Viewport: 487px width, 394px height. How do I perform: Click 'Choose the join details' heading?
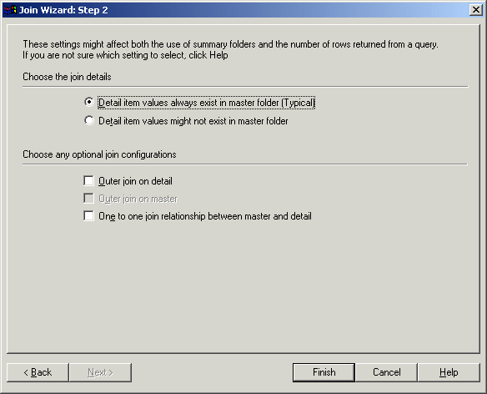click(x=67, y=77)
